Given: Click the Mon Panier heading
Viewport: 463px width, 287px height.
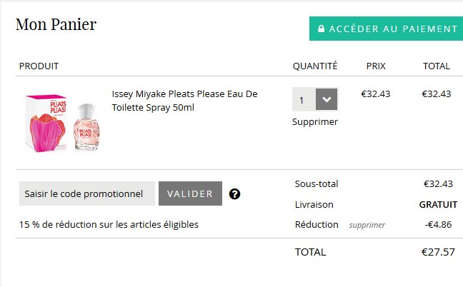Looking at the screenshot, I should (56, 25).
